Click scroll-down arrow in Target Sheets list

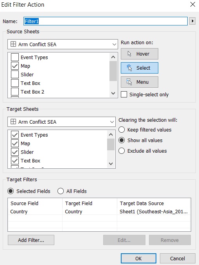tap(111, 164)
